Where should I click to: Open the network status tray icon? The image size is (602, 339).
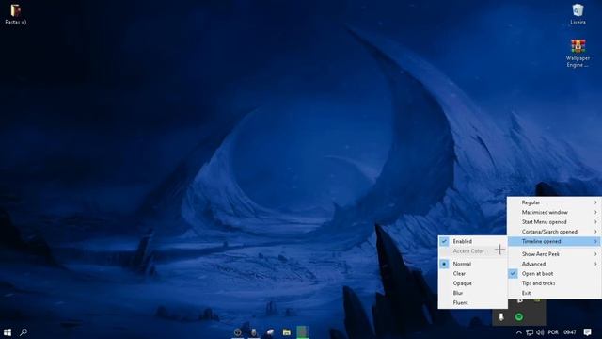click(x=530, y=332)
